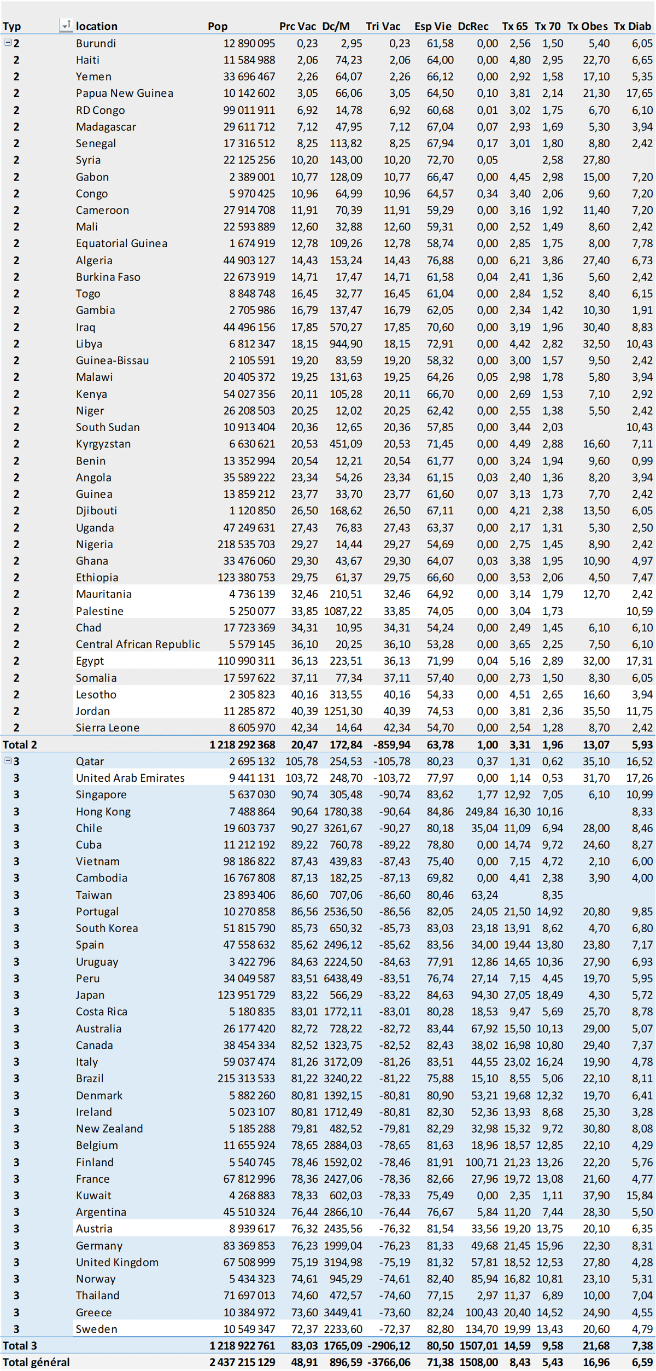This screenshot has width=656, height=1371.
Task: Select the Tx Diab column header
Action: tap(632, 26)
